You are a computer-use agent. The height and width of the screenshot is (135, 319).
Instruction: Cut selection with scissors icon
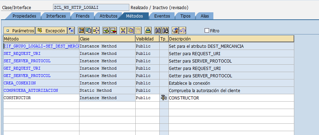[x=123, y=31]
